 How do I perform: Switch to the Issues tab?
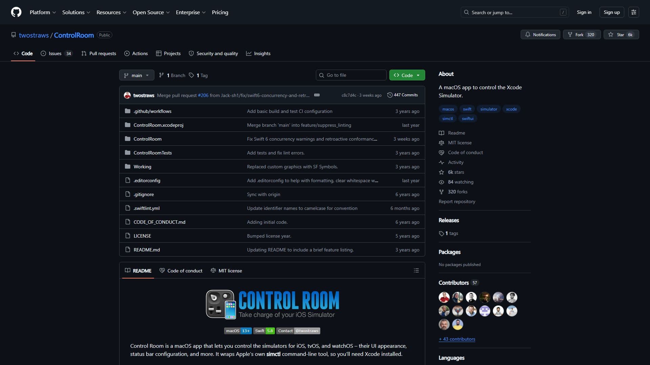point(56,53)
